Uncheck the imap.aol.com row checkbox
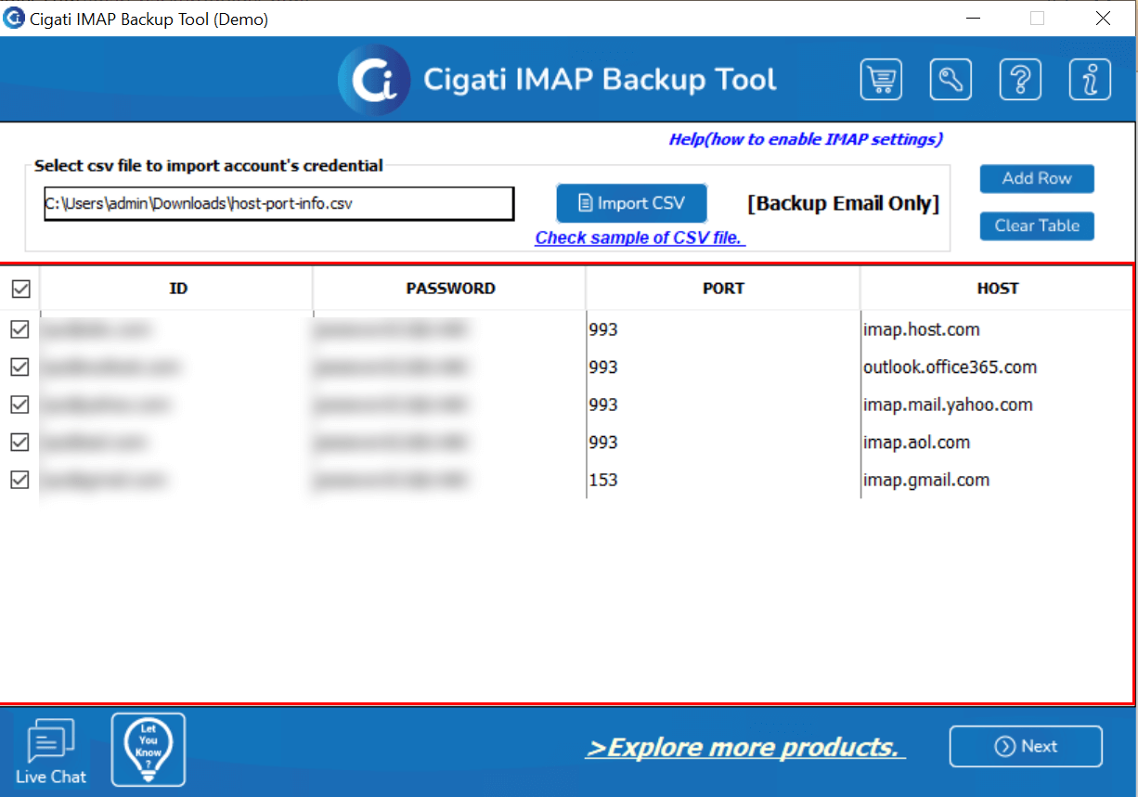Screen dimensions: 1138x797 [19, 443]
